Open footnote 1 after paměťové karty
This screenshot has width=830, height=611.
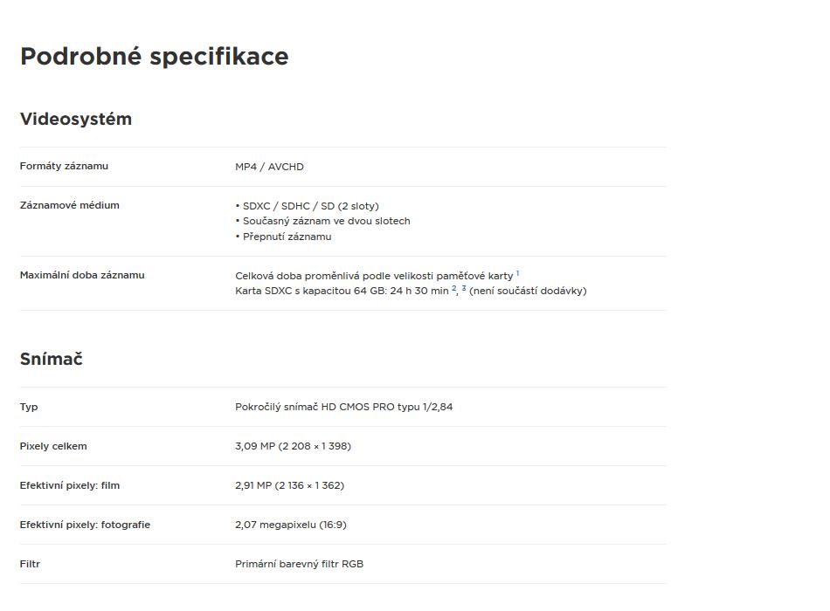pos(518,273)
